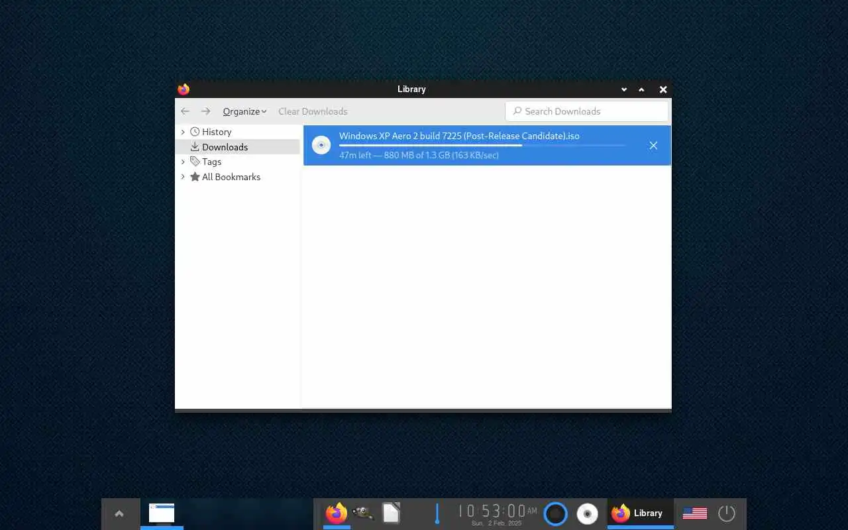Image resolution: width=848 pixels, height=530 pixels.
Task: Click the clock icon next to History
Action: coord(195,132)
